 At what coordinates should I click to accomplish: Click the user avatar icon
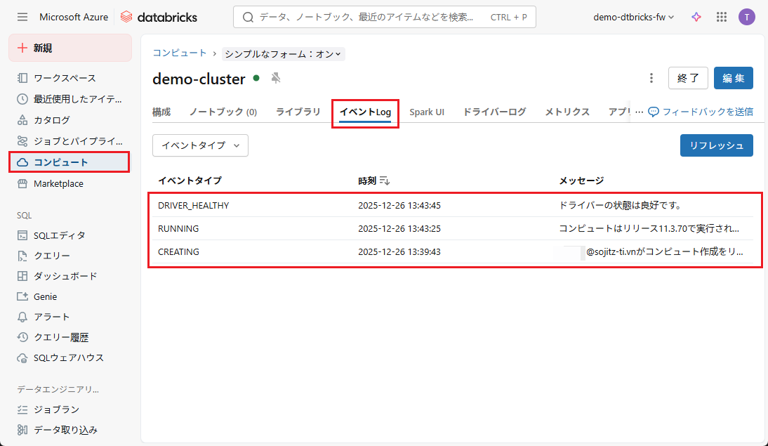[x=746, y=17]
